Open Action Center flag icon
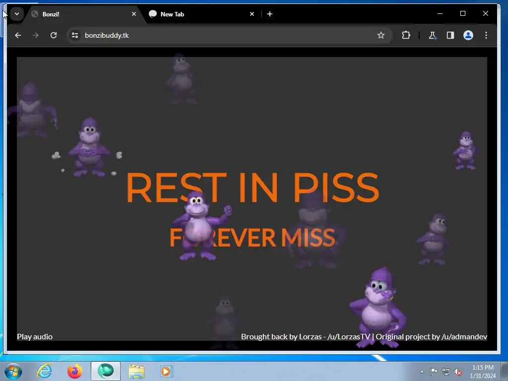This screenshot has width=508, height=381. click(x=434, y=372)
